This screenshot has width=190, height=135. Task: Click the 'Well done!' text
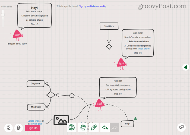pyautogui.click(x=138, y=33)
